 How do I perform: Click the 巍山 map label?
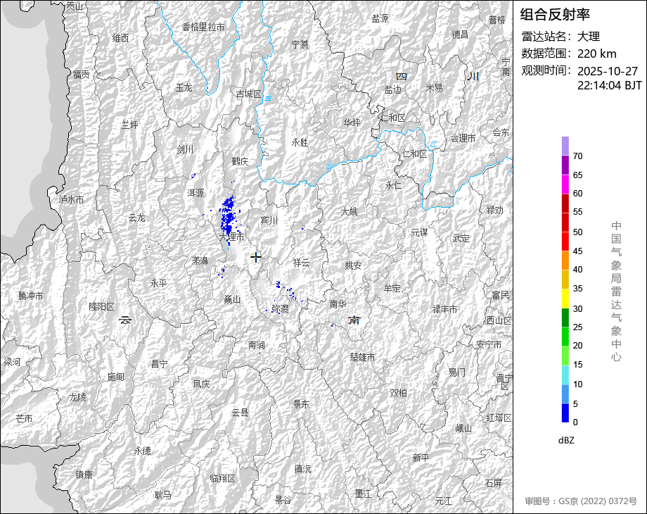coord(232,299)
